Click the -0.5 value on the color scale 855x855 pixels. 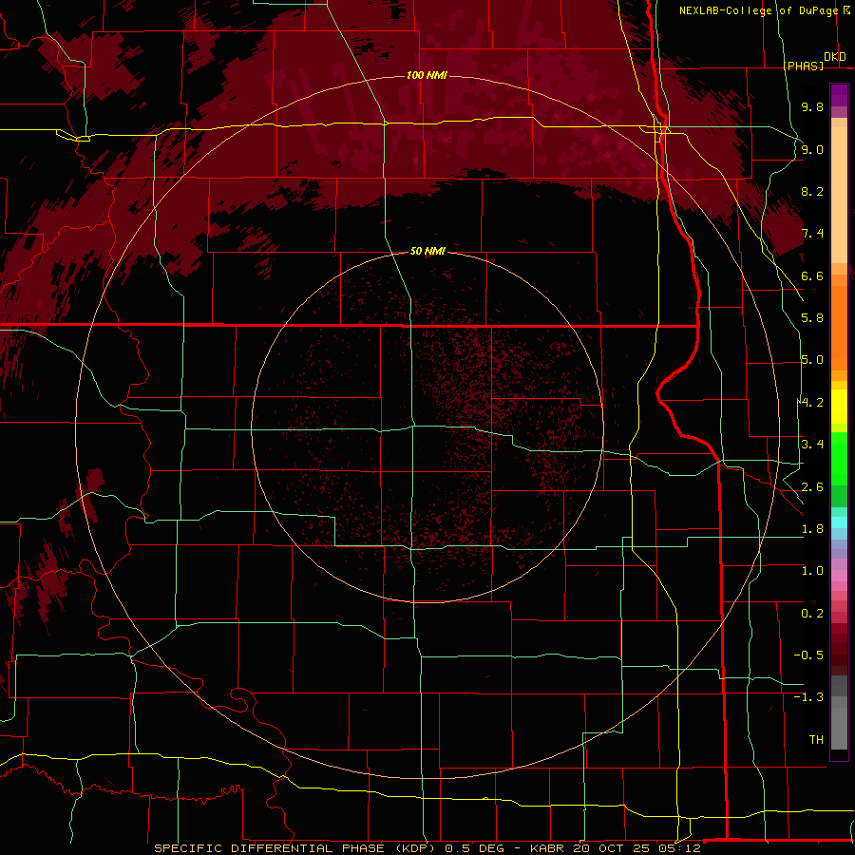pyautogui.click(x=808, y=655)
